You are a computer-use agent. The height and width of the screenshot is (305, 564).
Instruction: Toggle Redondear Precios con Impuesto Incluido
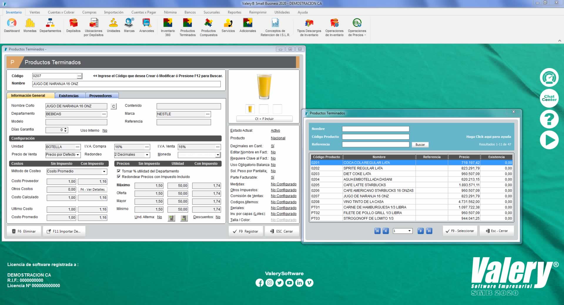[x=119, y=177]
